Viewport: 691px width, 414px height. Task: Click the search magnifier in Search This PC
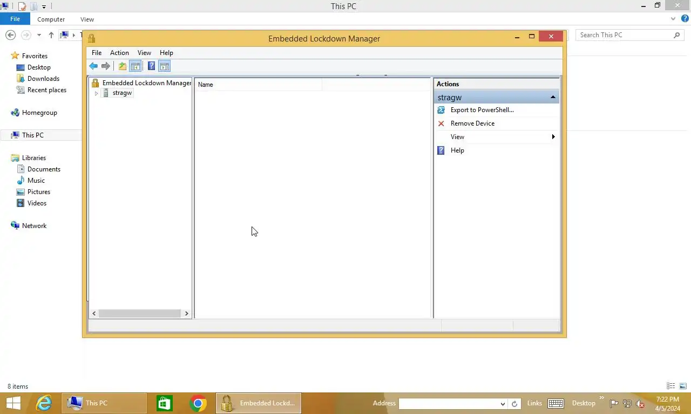click(676, 35)
